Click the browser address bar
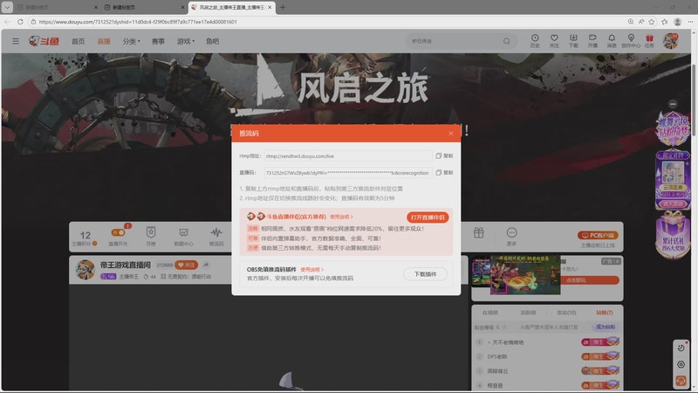698x393 pixels. [327, 21]
